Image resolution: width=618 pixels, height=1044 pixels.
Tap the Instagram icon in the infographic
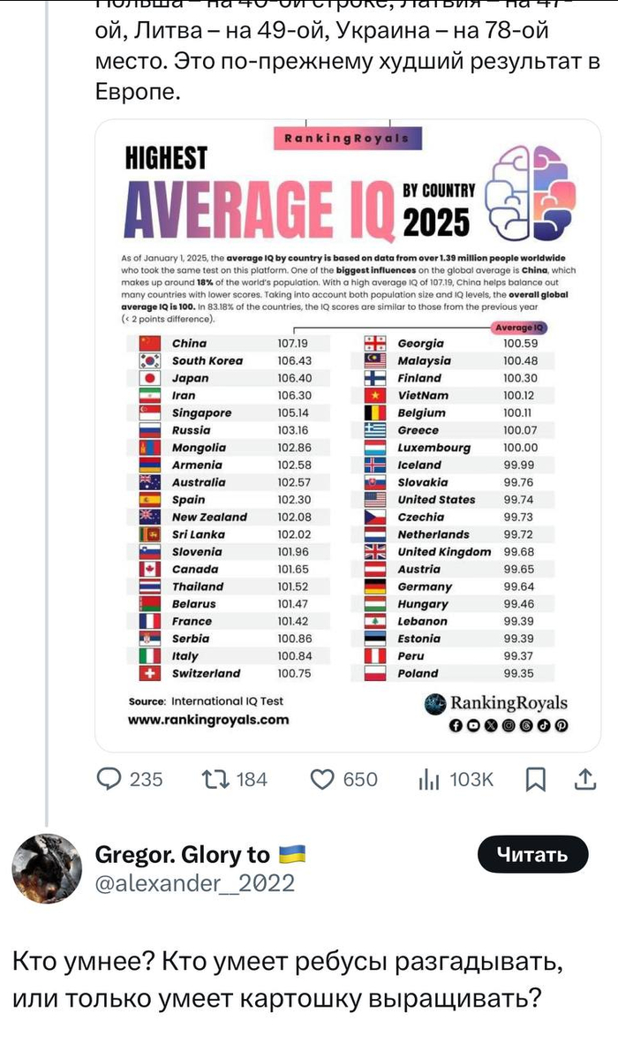[x=509, y=726]
